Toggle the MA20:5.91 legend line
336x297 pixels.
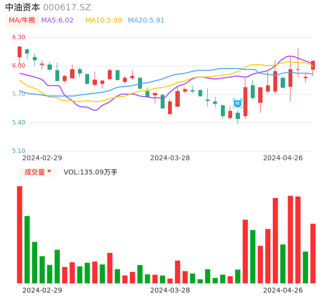click(146, 21)
